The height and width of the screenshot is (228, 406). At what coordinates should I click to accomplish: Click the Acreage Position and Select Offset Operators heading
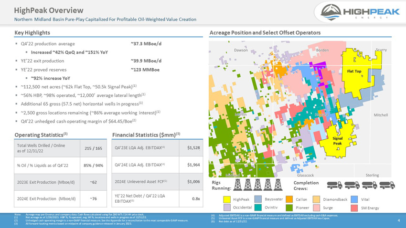[x=265, y=32]
